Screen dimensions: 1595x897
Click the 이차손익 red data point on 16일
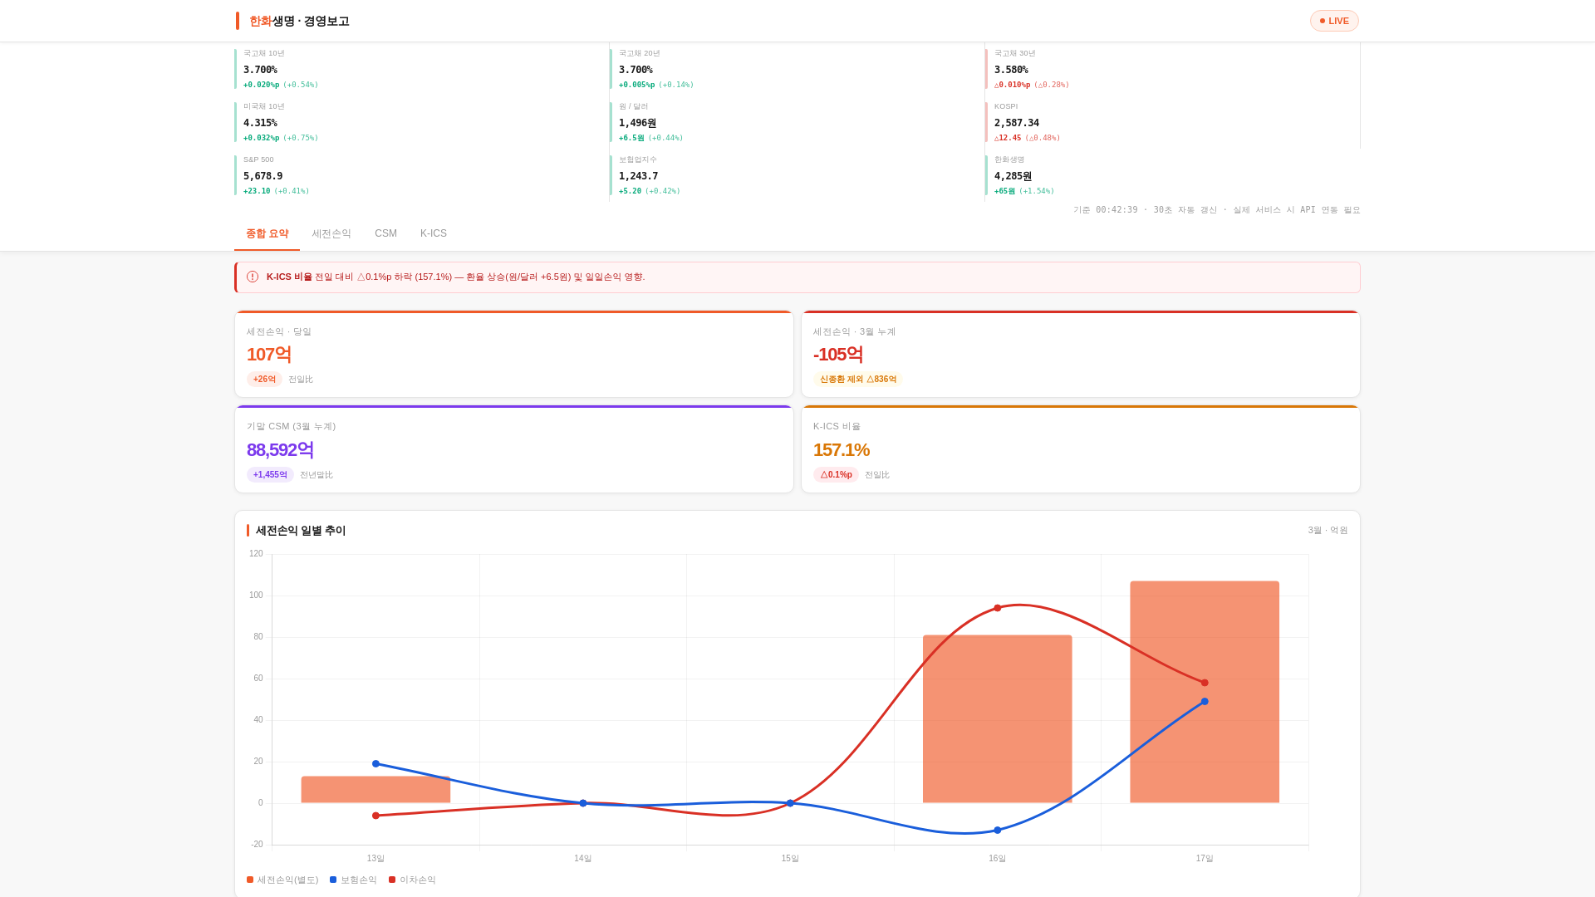[x=998, y=608]
